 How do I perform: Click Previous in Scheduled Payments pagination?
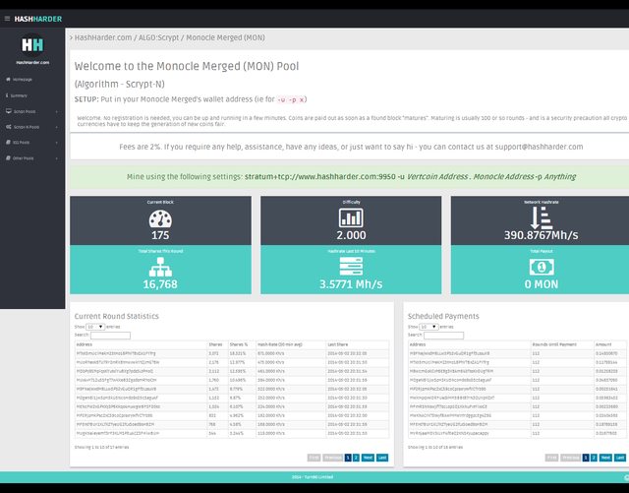point(570,458)
